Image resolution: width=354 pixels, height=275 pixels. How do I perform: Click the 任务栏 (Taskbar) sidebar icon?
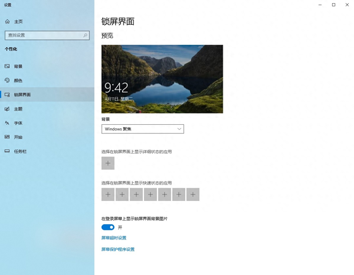click(x=7, y=151)
